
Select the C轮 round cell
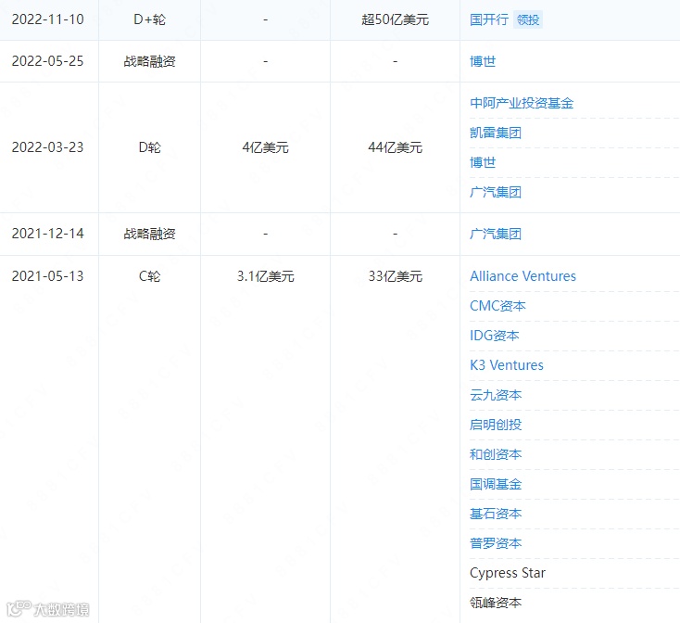pyautogui.click(x=149, y=276)
